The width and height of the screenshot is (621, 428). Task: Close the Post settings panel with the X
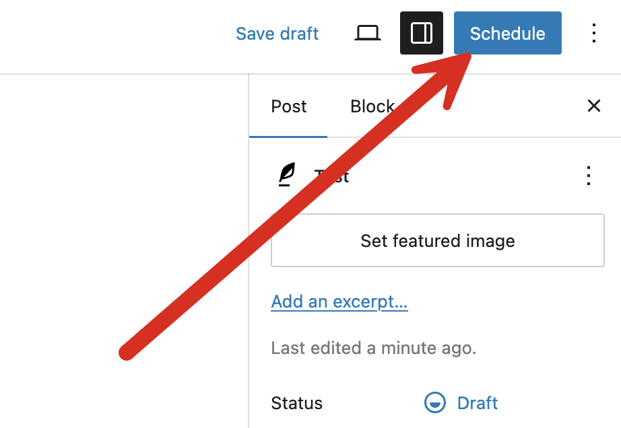coord(593,106)
